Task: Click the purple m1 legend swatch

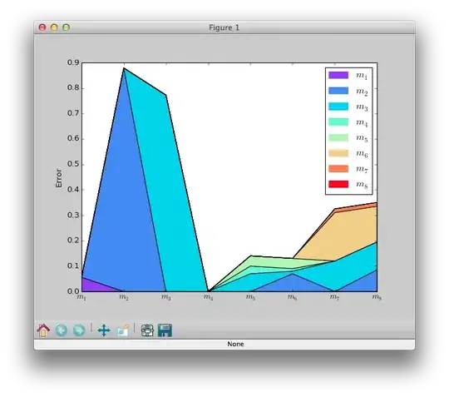Action: click(x=338, y=75)
